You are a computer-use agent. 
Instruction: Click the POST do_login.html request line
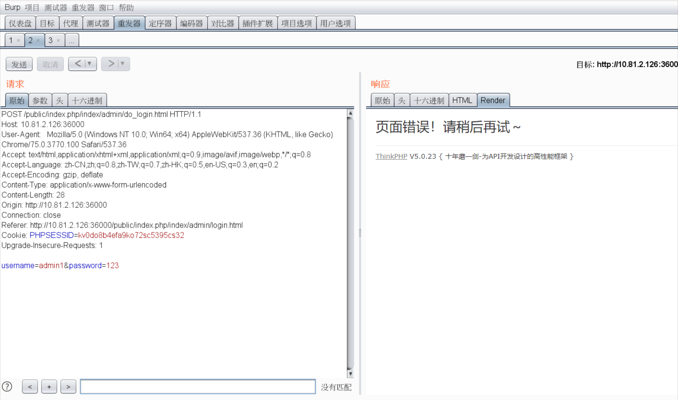(101, 114)
